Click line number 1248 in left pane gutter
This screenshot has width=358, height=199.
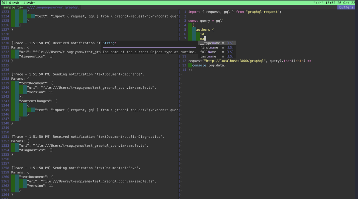pos(5,123)
